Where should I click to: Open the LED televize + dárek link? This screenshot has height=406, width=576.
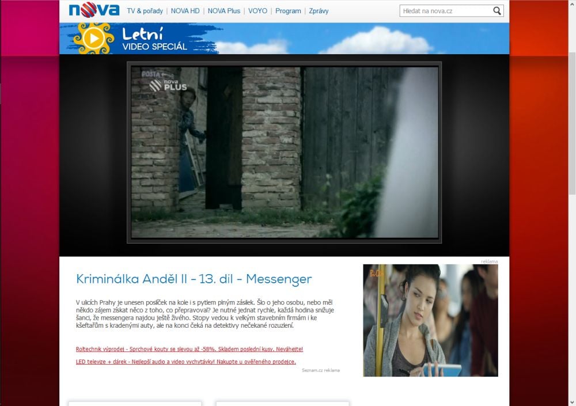(185, 362)
